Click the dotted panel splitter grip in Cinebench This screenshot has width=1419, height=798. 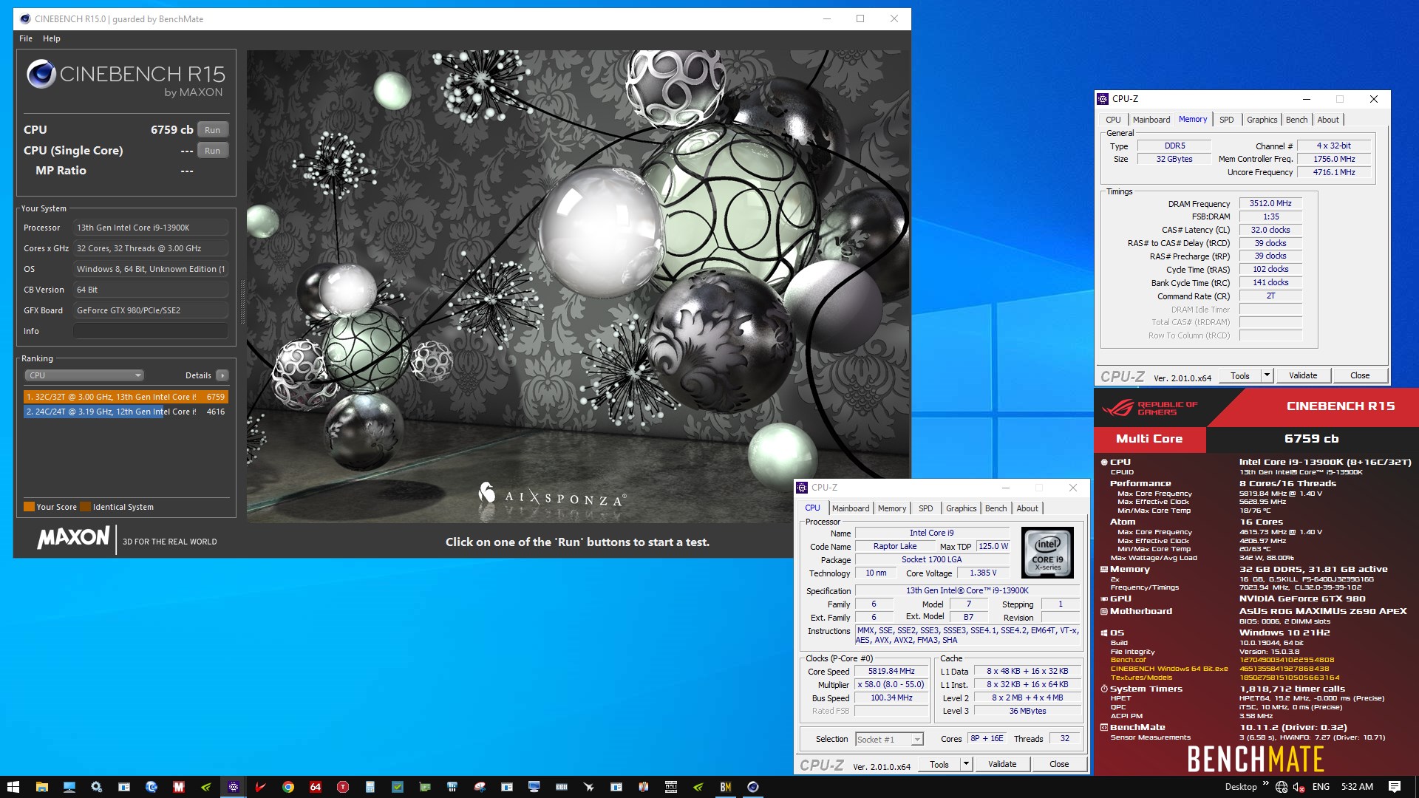(x=242, y=301)
